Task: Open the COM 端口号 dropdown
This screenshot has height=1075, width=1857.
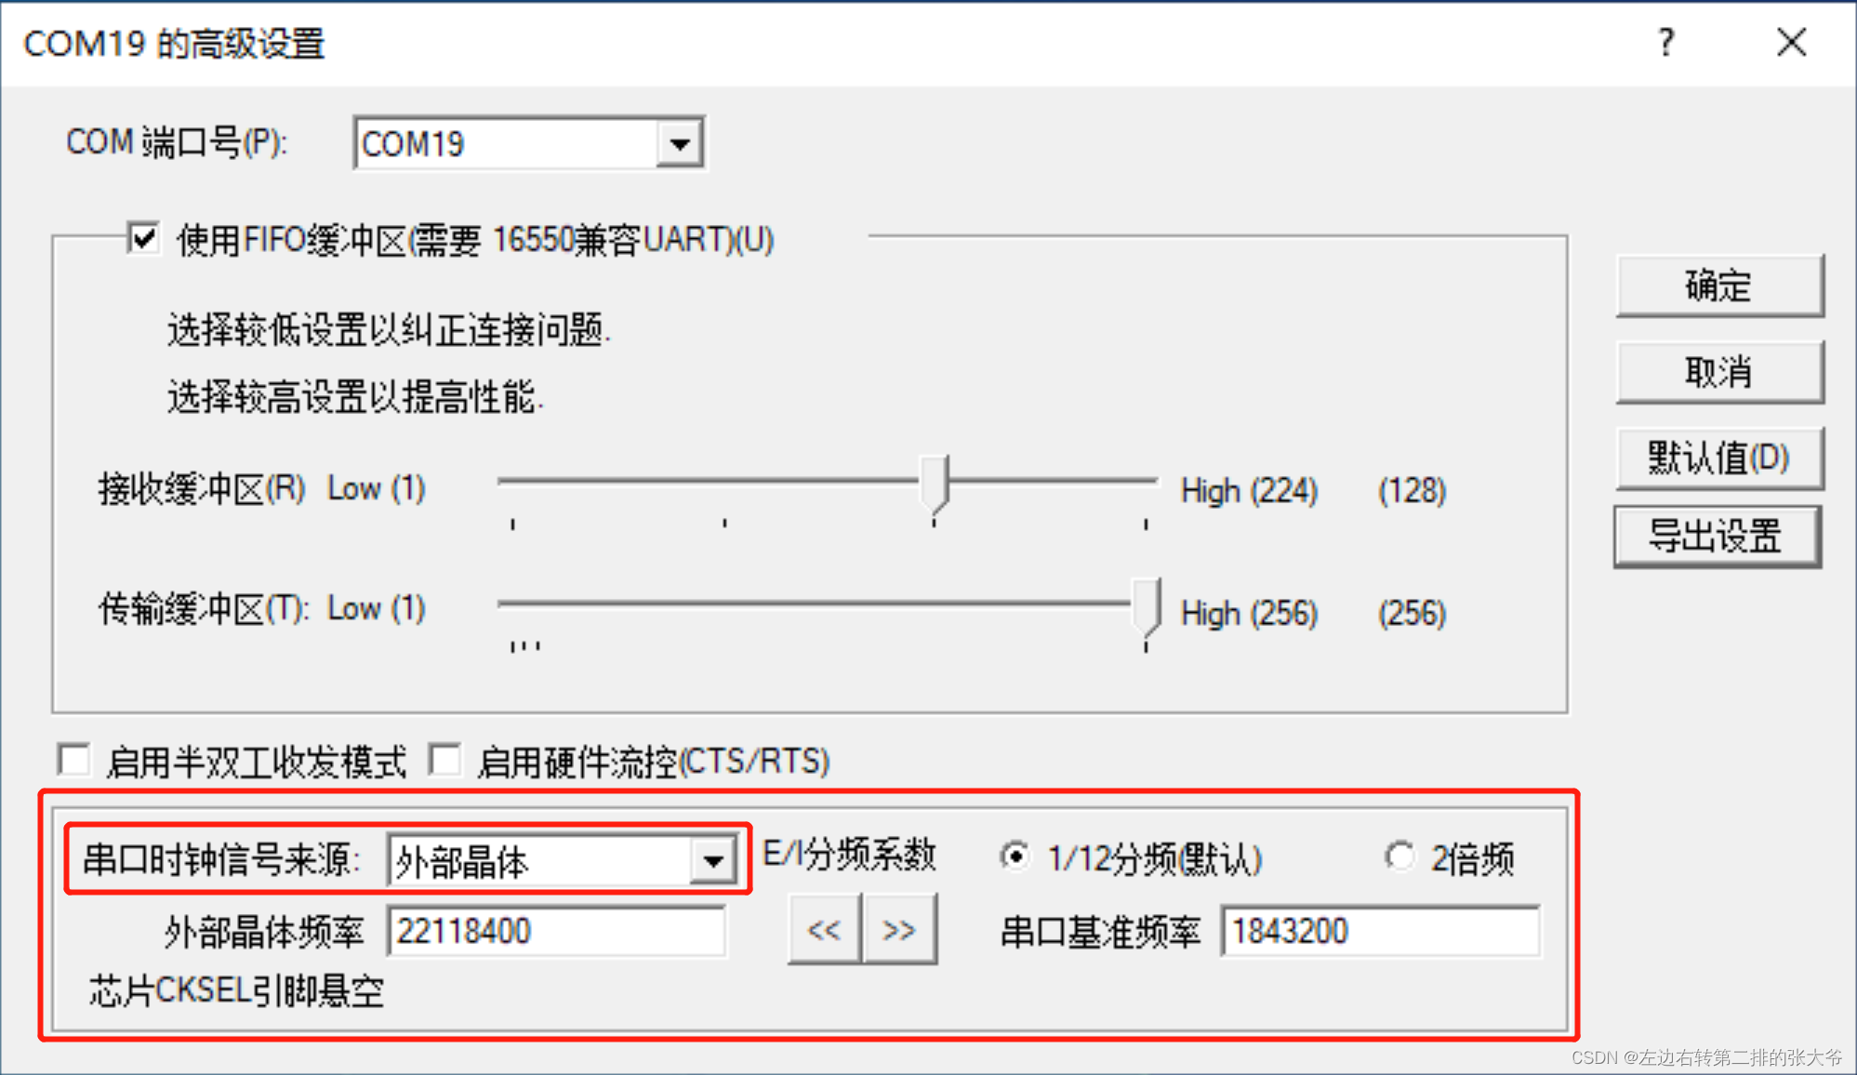Action: click(682, 142)
